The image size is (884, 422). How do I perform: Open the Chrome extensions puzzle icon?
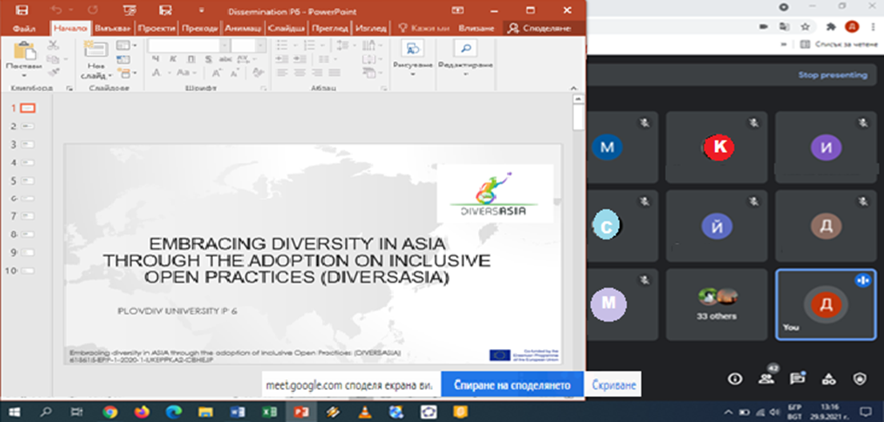click(x=831, y=26)
